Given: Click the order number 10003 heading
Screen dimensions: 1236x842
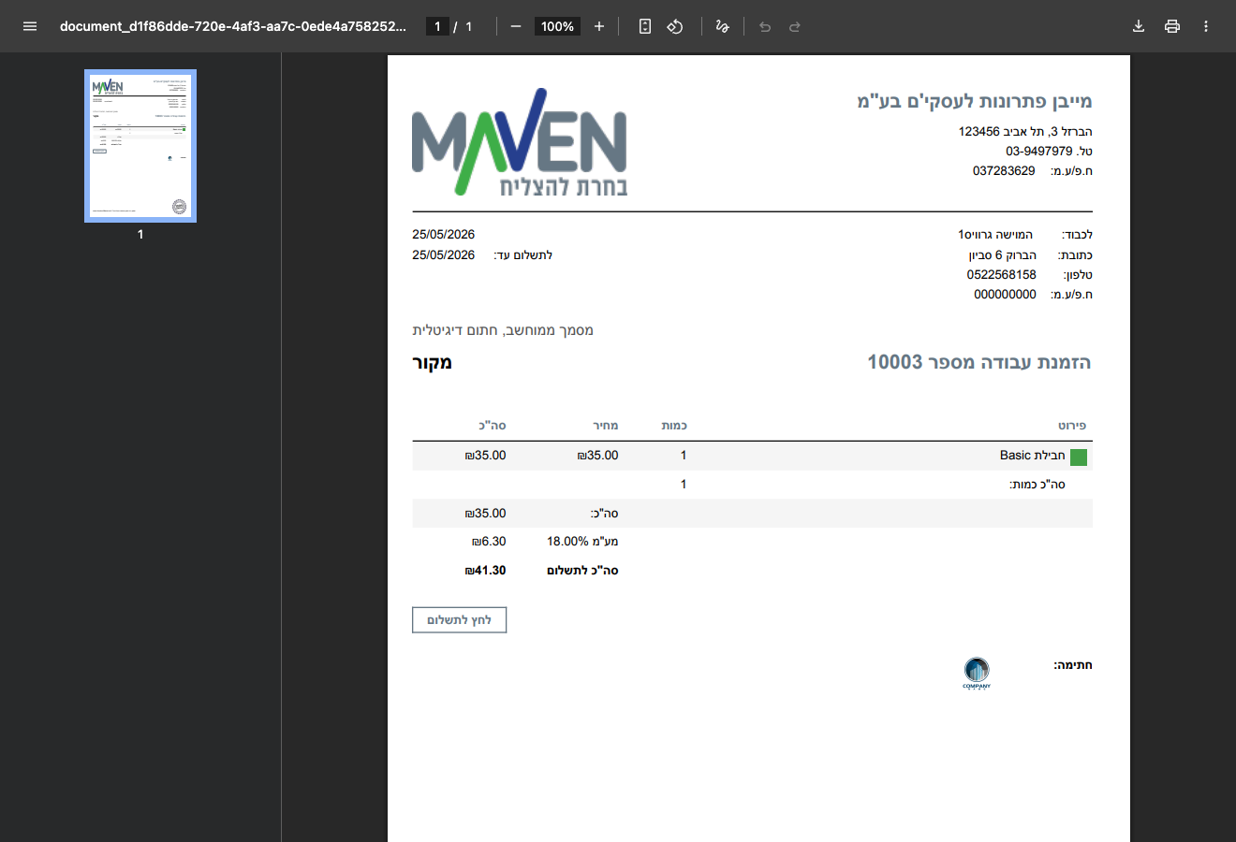Looking at the screenshot, I should (979, 362).
